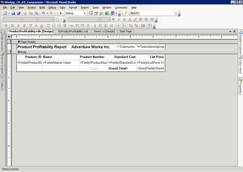Select the Grand Total= footer cell
Image resolution: width=243 pixels, height=172 pixels.
(x=122, y=68)
